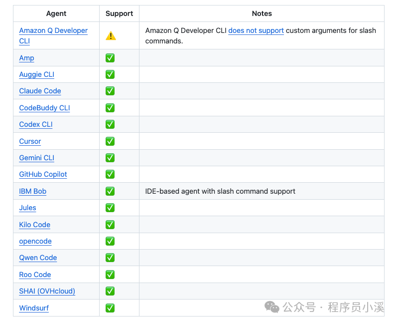The width and height of the screenshot is (397, 323).
Task: Click the green checkmark for IBM Bob
Action: point(110,191)
